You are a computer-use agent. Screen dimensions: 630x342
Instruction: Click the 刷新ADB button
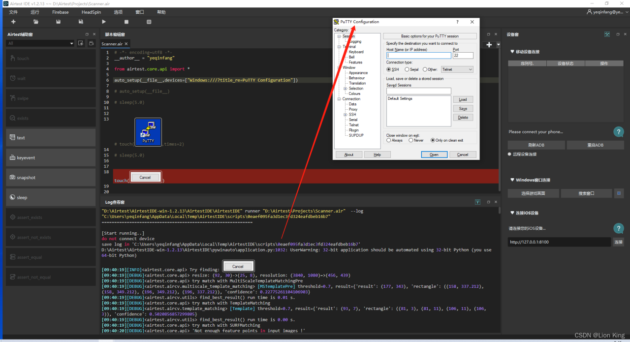(536, 145)
